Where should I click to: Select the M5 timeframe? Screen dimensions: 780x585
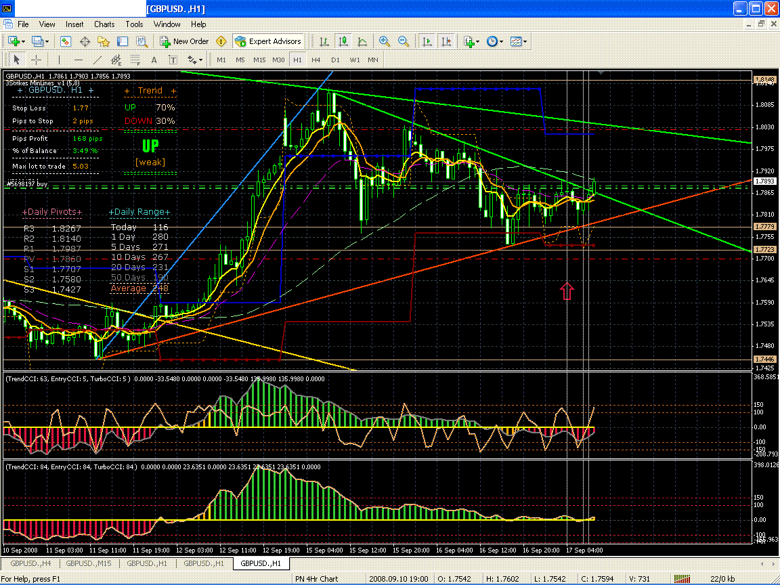(240, 60)
